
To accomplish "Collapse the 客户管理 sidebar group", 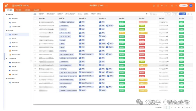I will pyautogui.click(x=6, y=31).
